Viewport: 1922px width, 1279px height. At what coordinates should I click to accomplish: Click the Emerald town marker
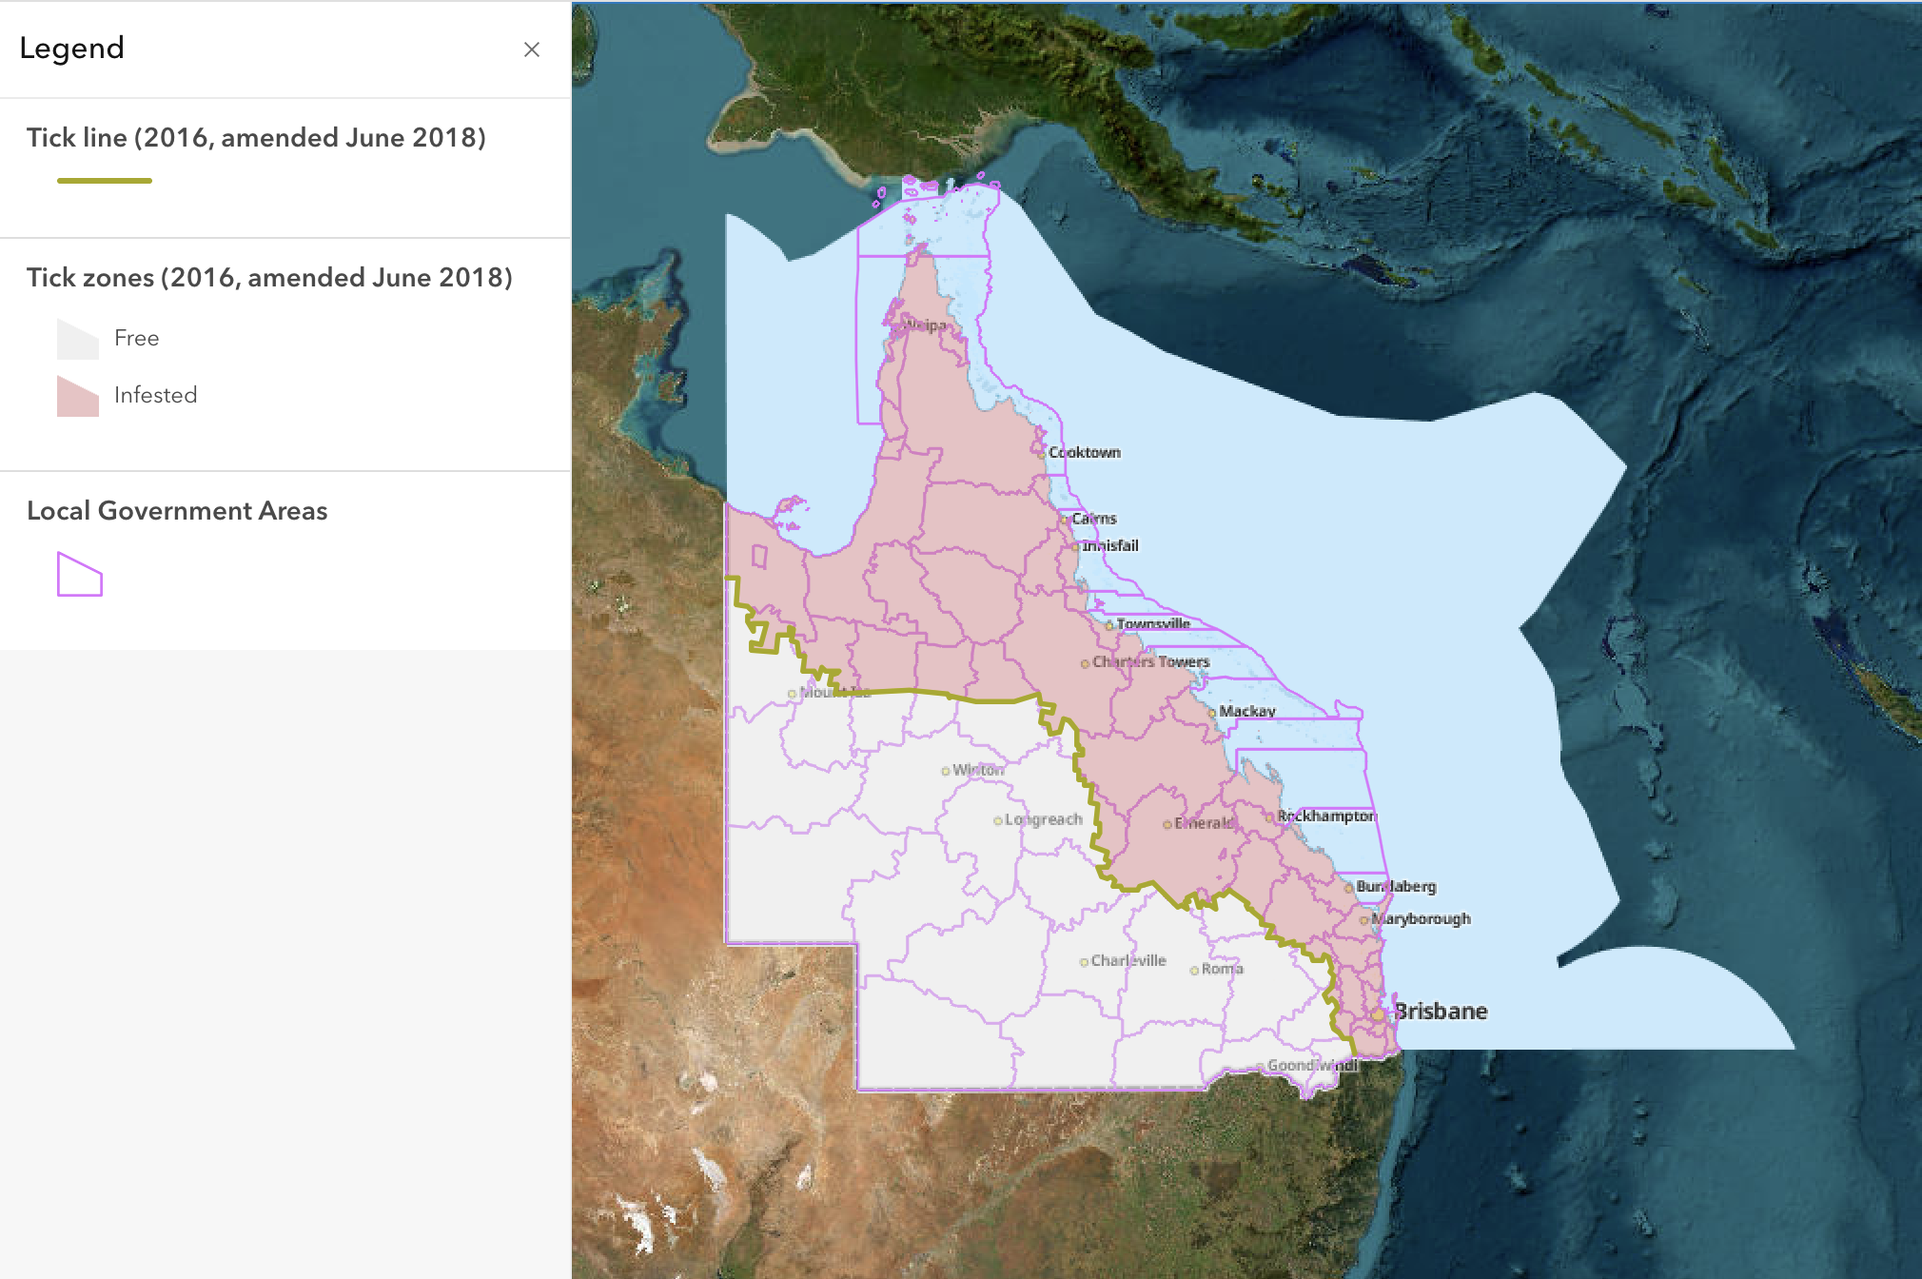(x=1167, y=824)
